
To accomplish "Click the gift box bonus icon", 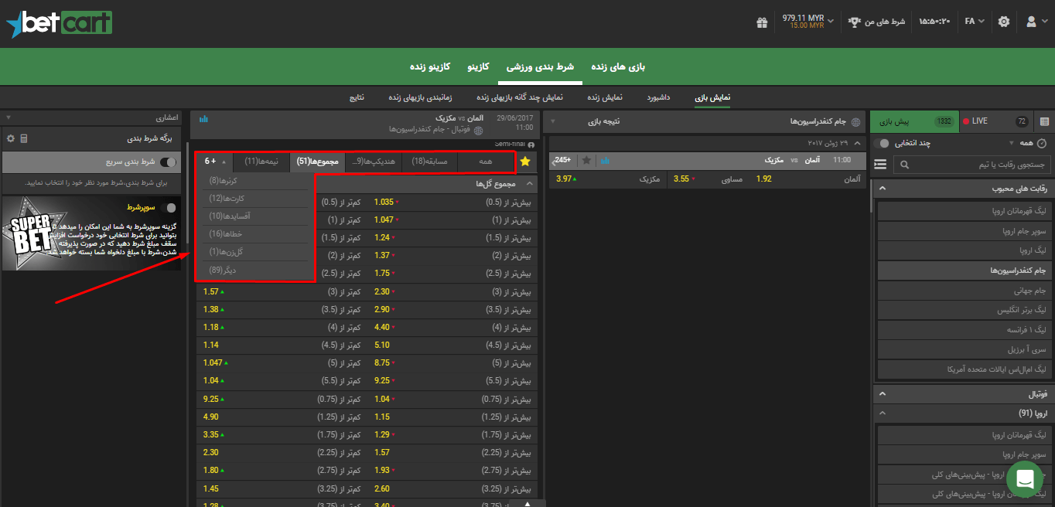I will coord(762,22).
